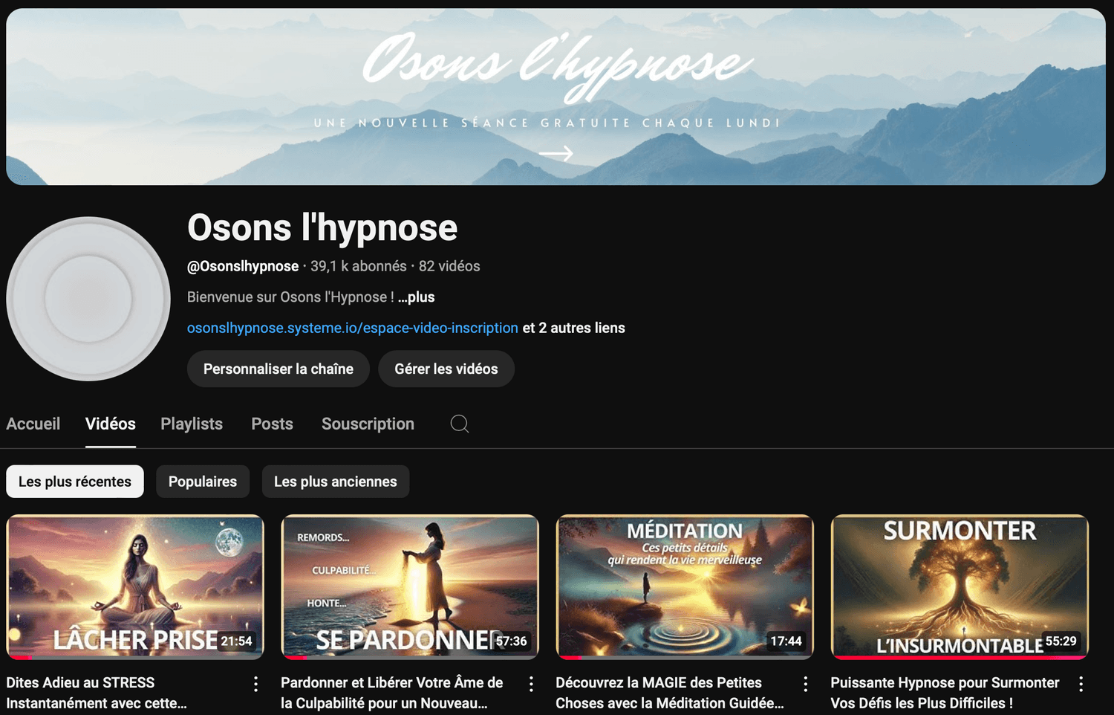Open the 'LÂCHER PRISE' video thumbnail
The width and height of the screenshot is (1114, 715).
135,587
